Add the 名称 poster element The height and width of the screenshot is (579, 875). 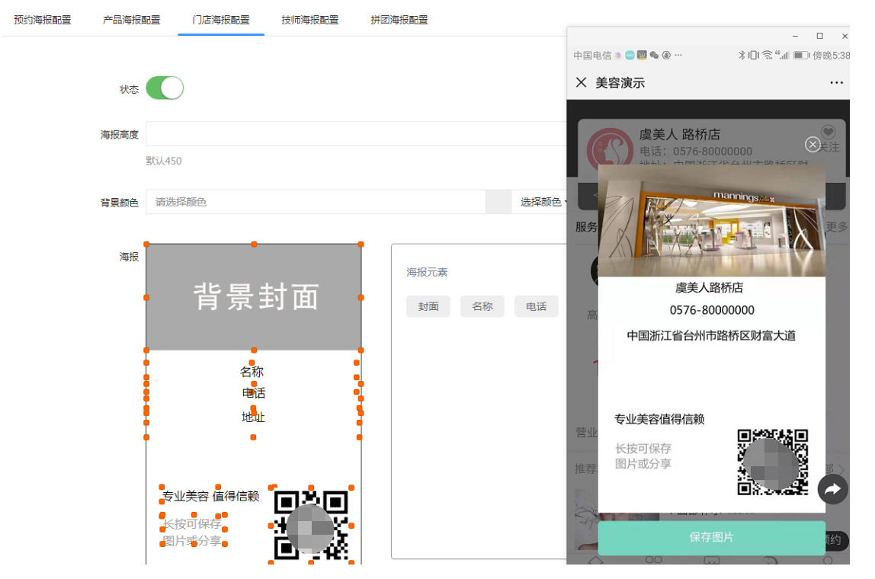pyautogui.click(x=482, y=306)
